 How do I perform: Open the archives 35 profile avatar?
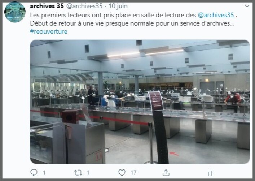coord(15,12)
